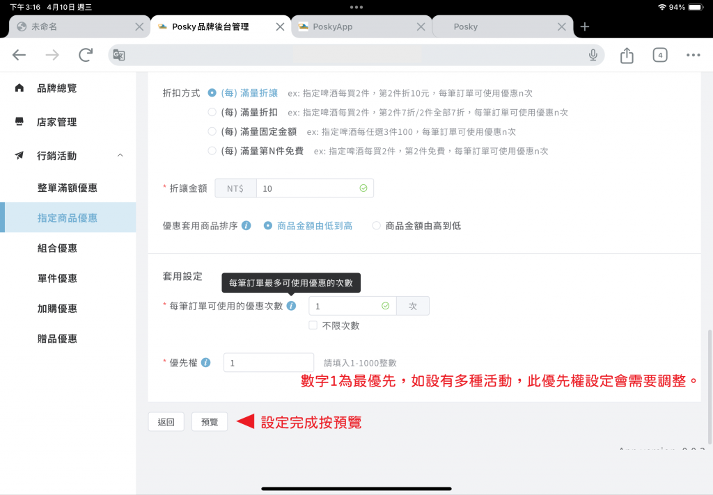The image size is (713, 495).
Task: Tap the Wi-Fi icon in status bar
Action: [662, 7]
